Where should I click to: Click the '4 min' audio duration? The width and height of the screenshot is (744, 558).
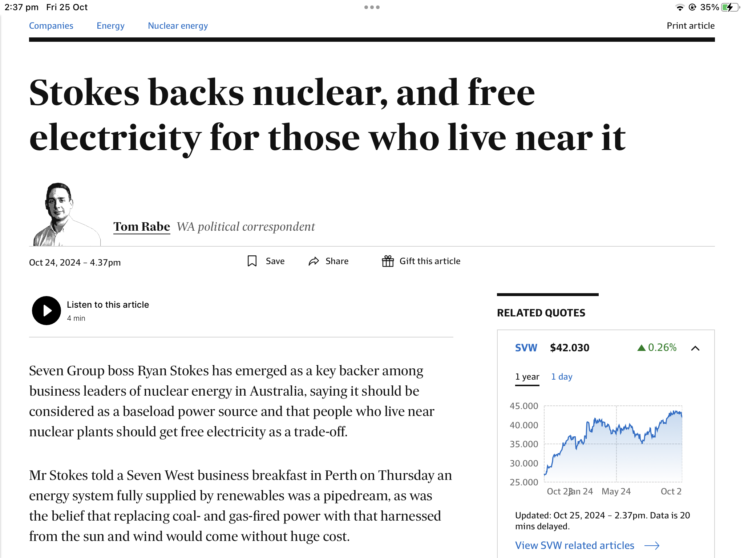click(x=76, y=318)
